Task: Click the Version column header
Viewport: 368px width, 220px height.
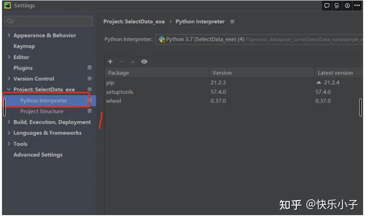Action: point(262,73)
